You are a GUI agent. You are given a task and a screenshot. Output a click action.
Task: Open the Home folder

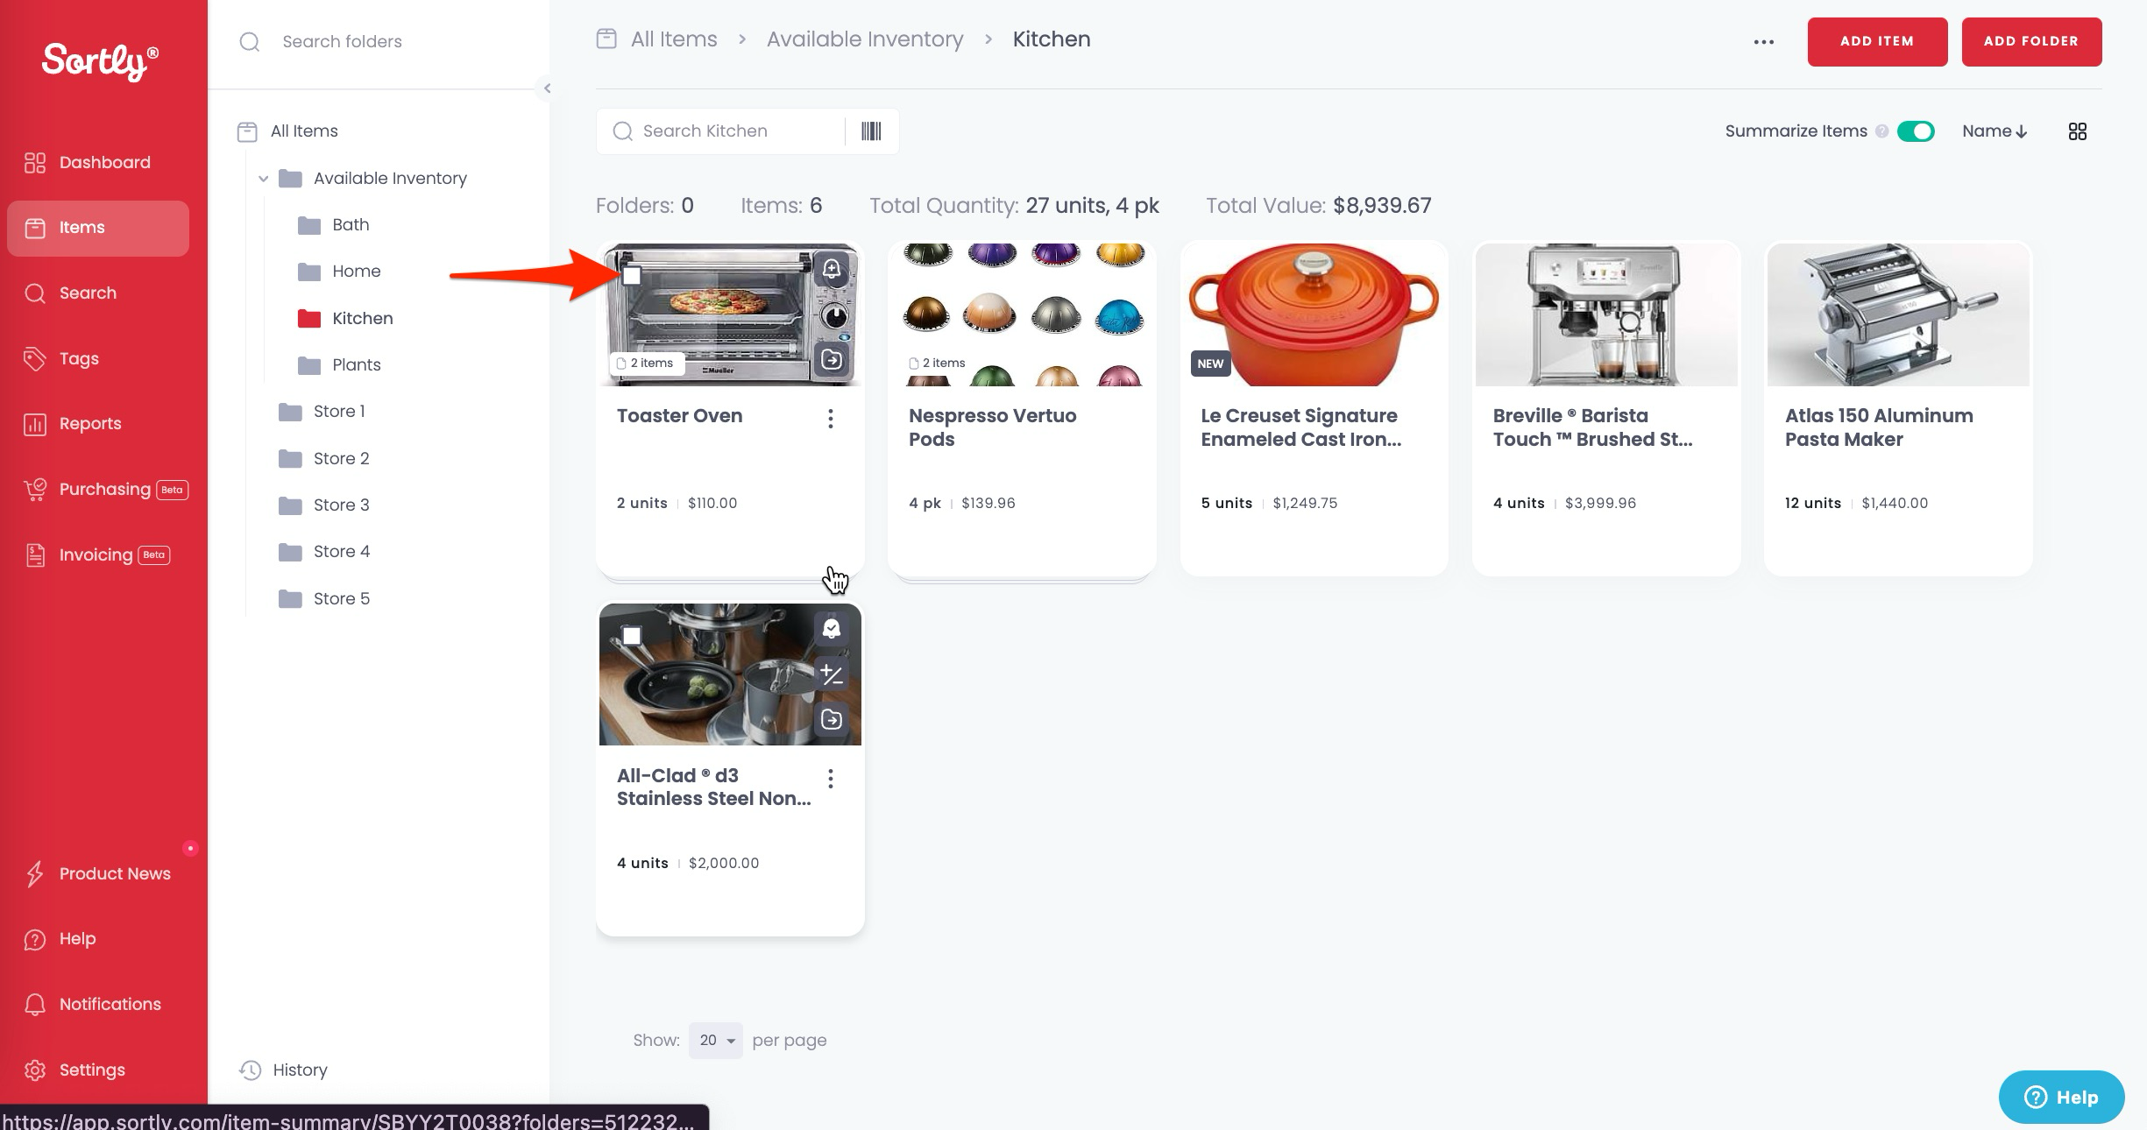point(356,272)
